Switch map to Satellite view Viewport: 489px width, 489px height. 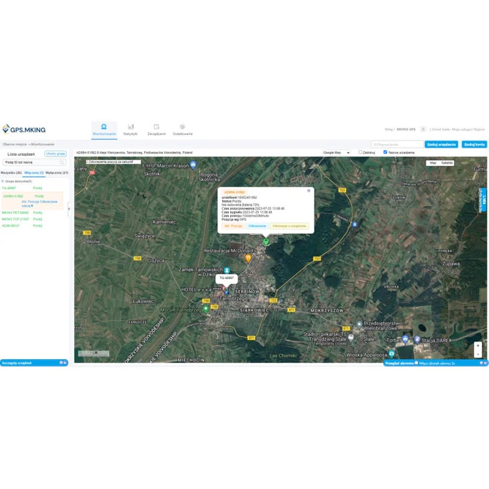447,163
